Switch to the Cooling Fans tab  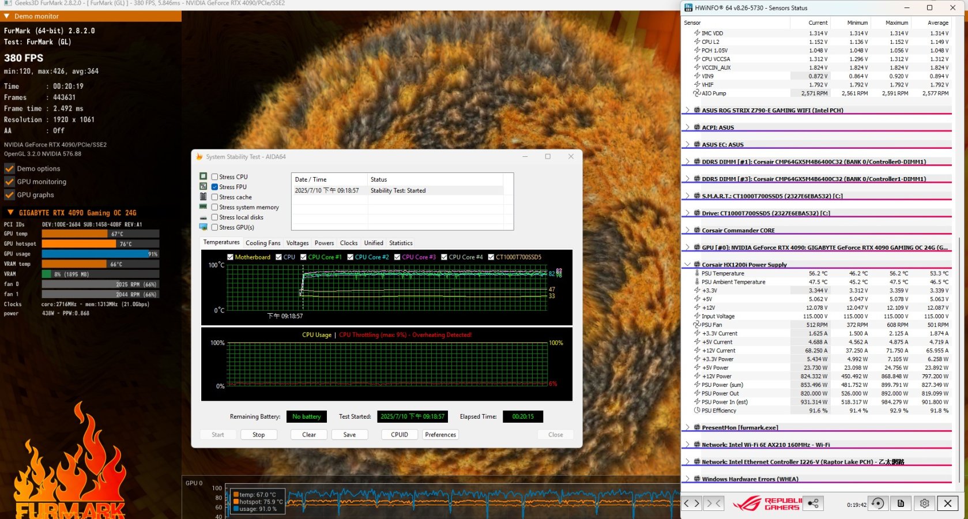pyautogui.click(x=263, y=243)
